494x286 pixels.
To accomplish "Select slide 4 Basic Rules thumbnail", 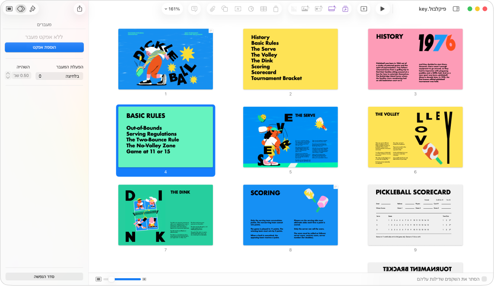I will pyautogui.click(x=165, y=137).
